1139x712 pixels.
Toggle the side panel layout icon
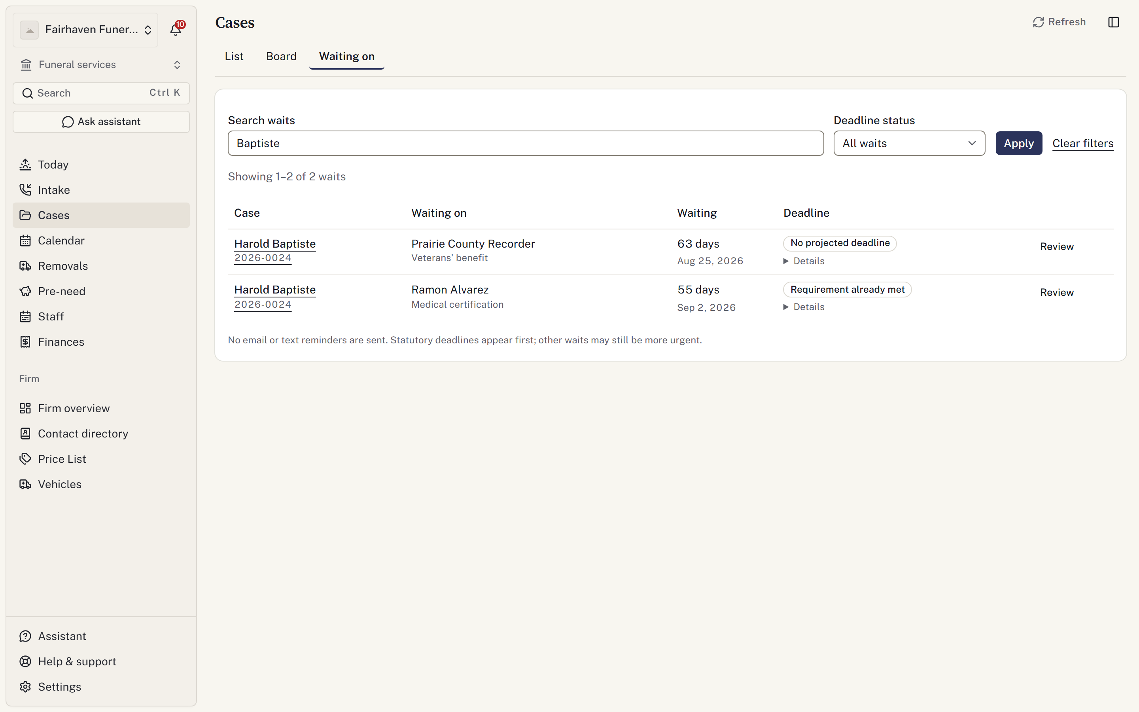coord(1113,22)
